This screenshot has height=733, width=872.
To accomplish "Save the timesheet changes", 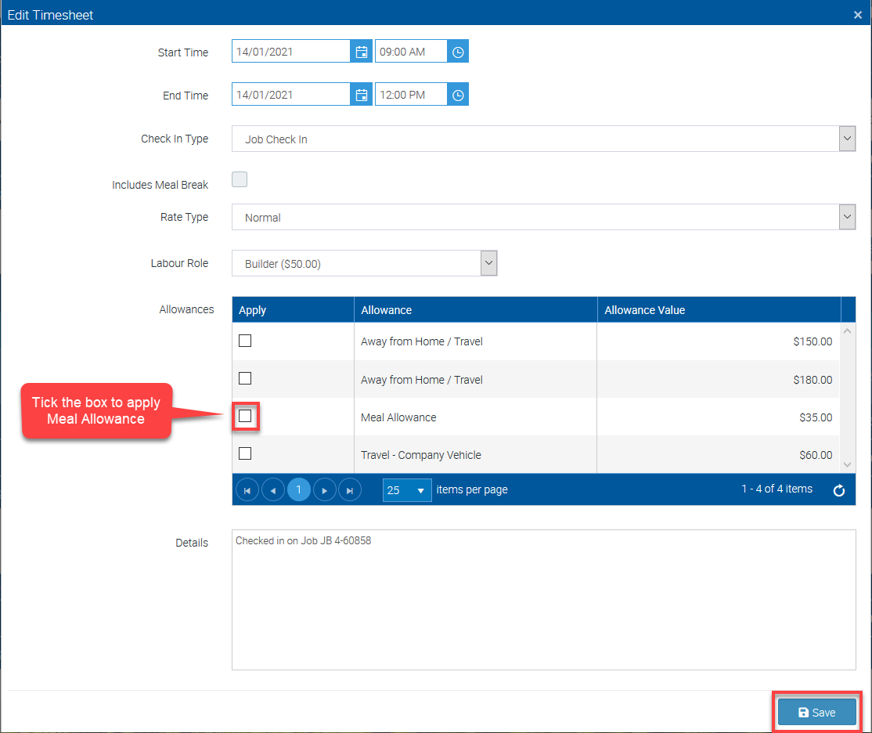I will (816, 713).
